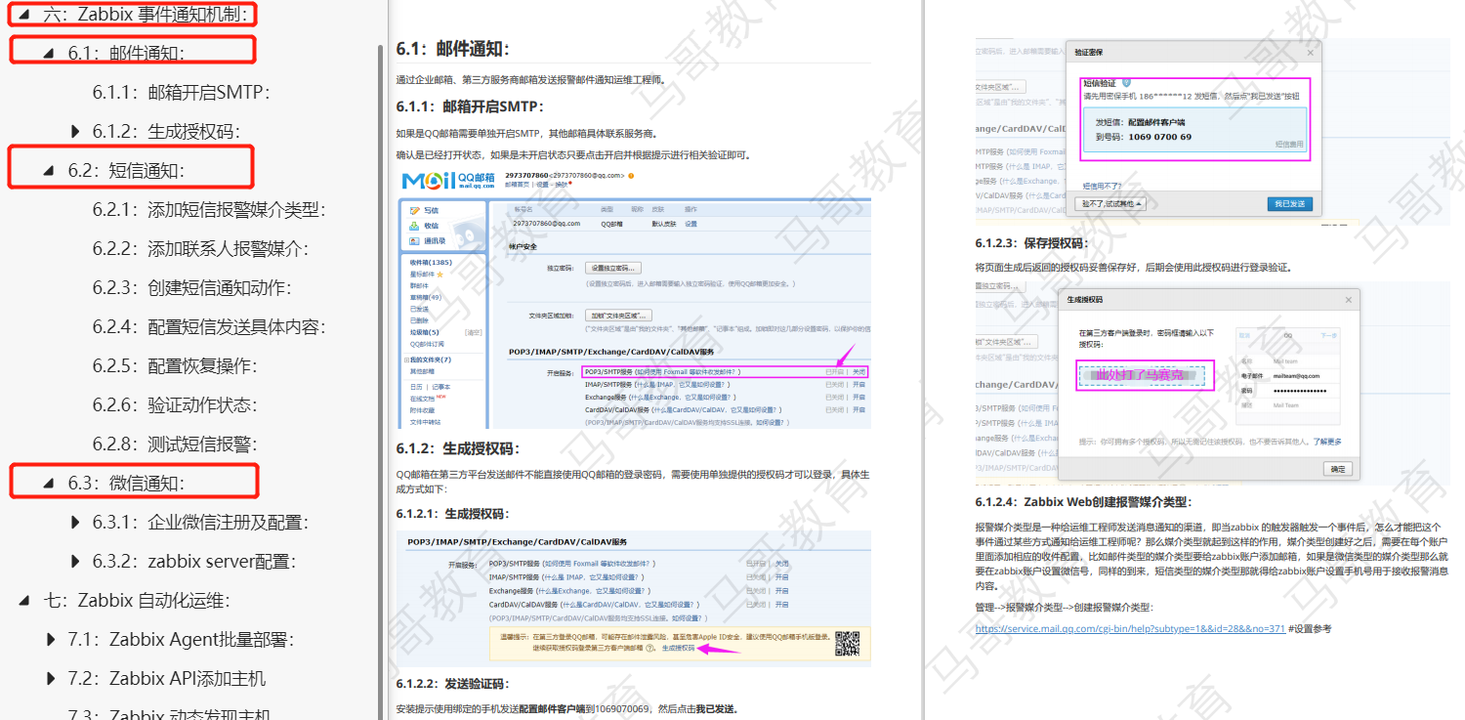Select outline entry 6.1.1：邮箱开启SMTP
This screenshot has height=720, width=1465.
click(x=181, y=92)
